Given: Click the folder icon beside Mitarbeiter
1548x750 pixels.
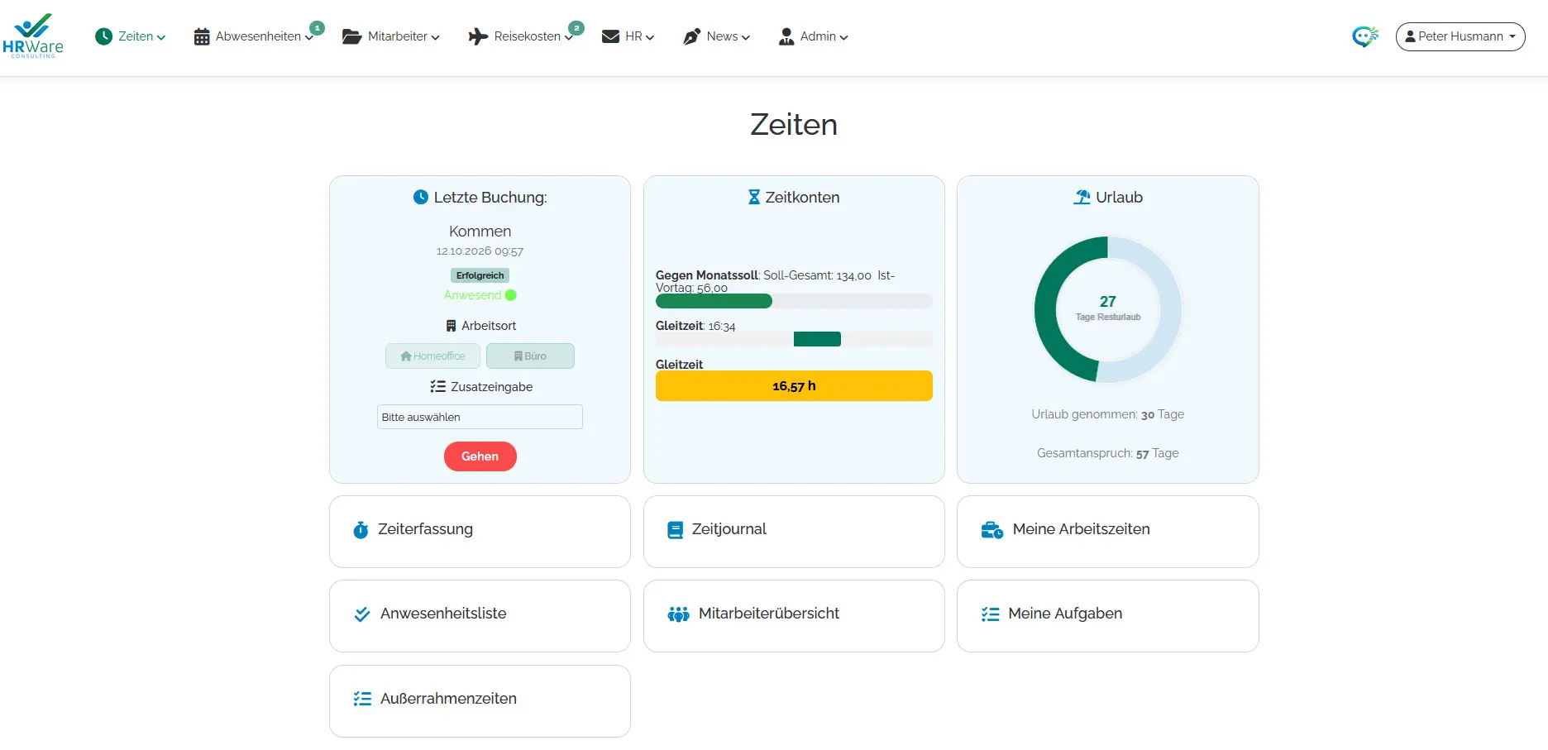Looking at the screenshot, I should pyautogui.click(x=351, y=36).
